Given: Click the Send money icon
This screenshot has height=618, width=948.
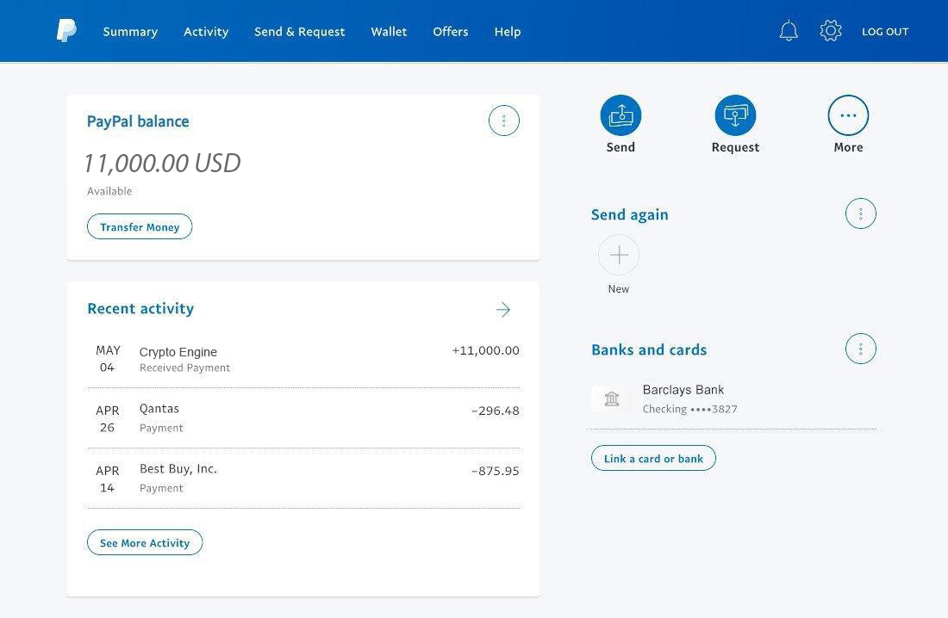Looking at the screenshot, I should click(x=621, y=114).
